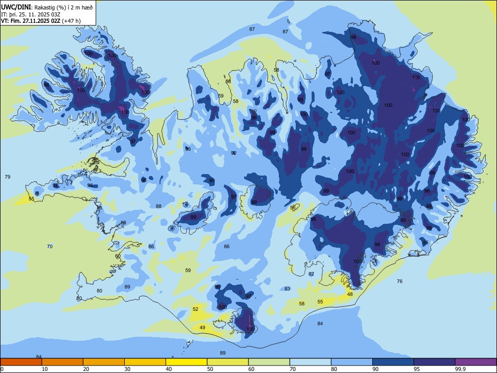Click the navy 95–99.9 legend swatch
Screen dimensions: 497x373
[434, 362]
